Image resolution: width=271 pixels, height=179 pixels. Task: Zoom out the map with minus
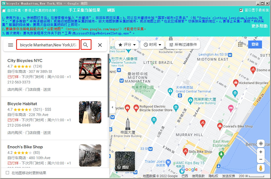pyautogui.click(x=261, y=159)
